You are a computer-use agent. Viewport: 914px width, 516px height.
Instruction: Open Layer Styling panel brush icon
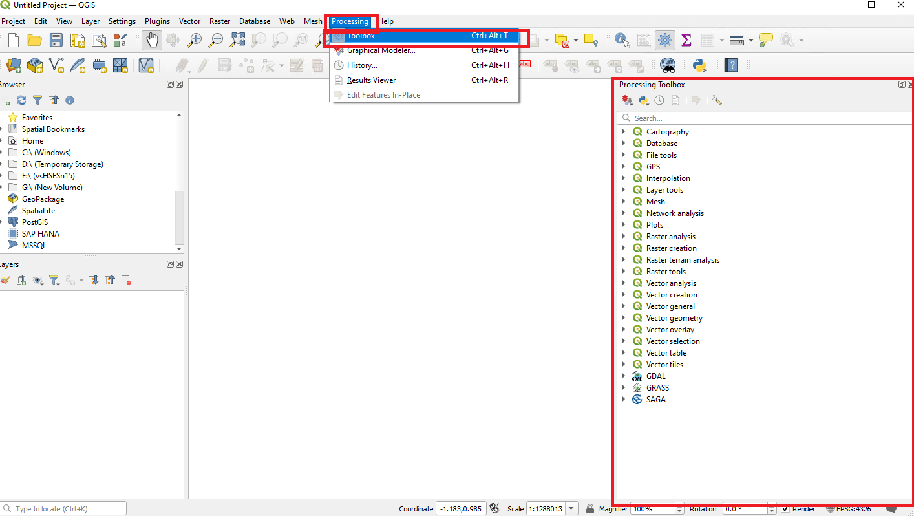point(5,280)
